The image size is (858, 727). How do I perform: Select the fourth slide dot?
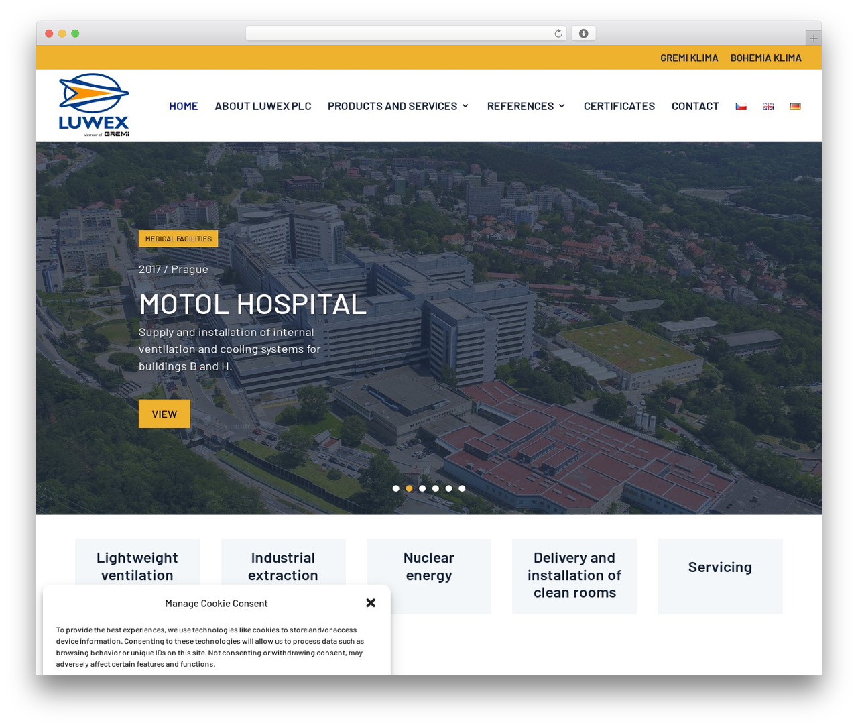coord(436,488)
